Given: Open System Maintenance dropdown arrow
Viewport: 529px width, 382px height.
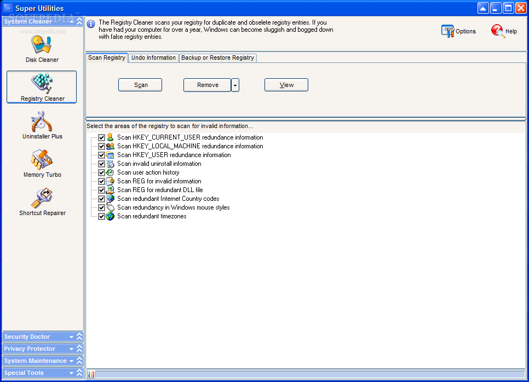Looking at the screenshot, I should pos(71,361).
